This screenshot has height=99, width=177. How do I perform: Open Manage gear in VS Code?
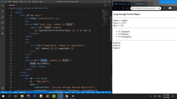tap(2, 88)
